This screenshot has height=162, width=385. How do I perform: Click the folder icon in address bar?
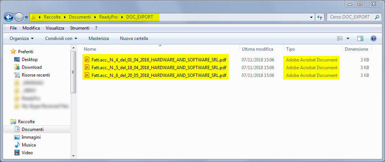coord(34,17)
